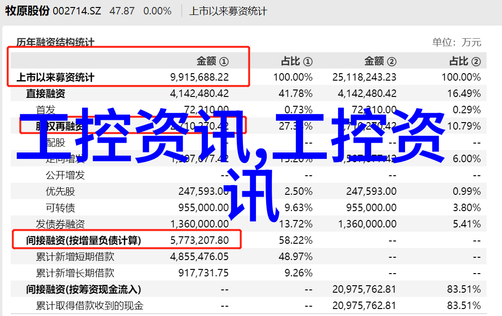The width and height of the screenshot is (502, 316).
Task: Click the 公开增发 row label
Action: click(65, 175)
